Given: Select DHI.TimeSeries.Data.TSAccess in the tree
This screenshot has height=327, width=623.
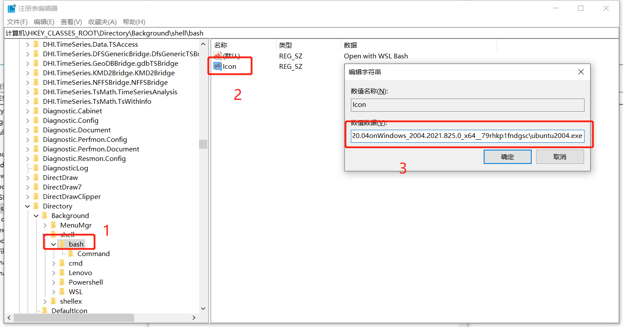Looking at the screenshot, I should click(x=90, y=44).
